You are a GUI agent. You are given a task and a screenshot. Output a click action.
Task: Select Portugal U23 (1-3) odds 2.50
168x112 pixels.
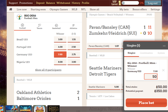[74, 47]
